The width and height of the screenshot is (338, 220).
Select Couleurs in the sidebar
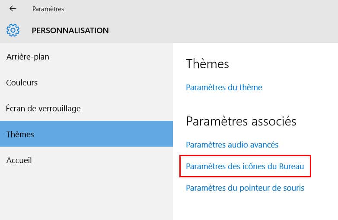pyautogui.click(x=22, y=82)
